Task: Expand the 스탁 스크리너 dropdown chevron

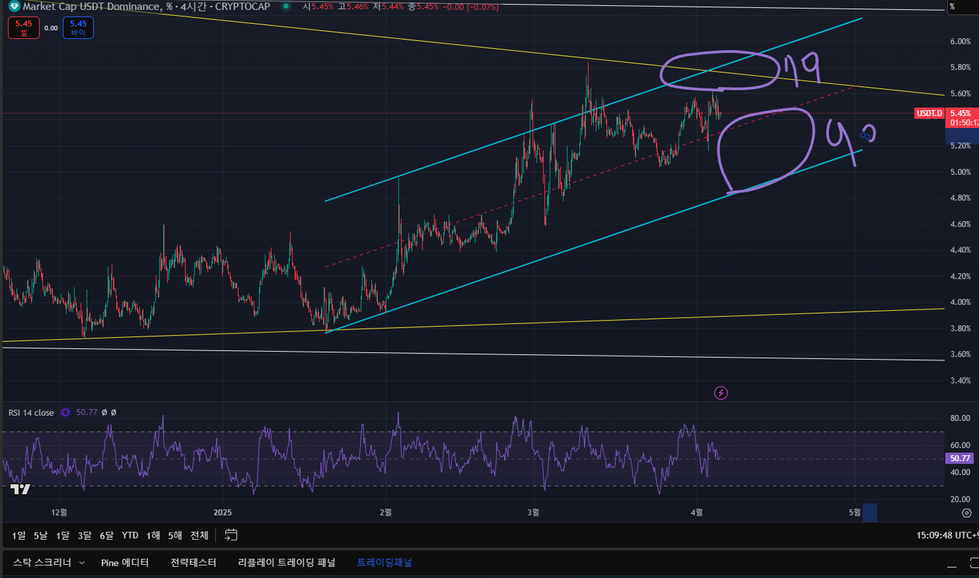Action: [x=82, y=563]
